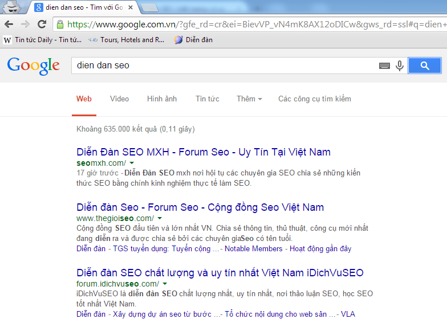Click the browser Forward arrow
This screenshot has width=447, height=327.
(25, 24)
